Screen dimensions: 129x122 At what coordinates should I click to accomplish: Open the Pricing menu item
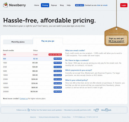pyautogui.click(x=45, y=5)
